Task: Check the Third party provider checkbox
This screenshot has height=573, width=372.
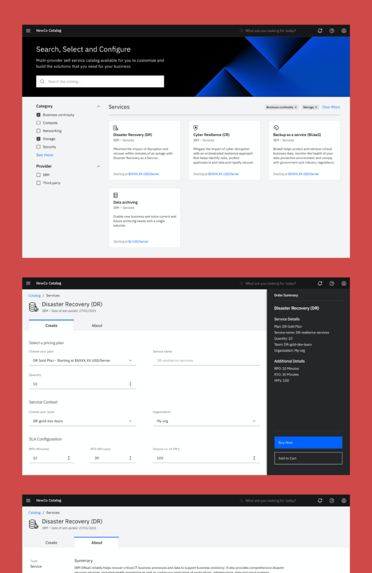Action: tap(39, 183)
